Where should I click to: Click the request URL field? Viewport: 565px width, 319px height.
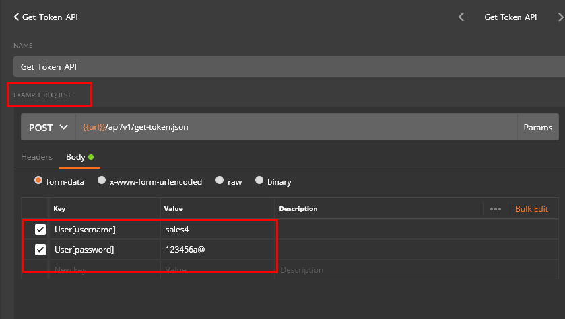click(x=296, y=127)
